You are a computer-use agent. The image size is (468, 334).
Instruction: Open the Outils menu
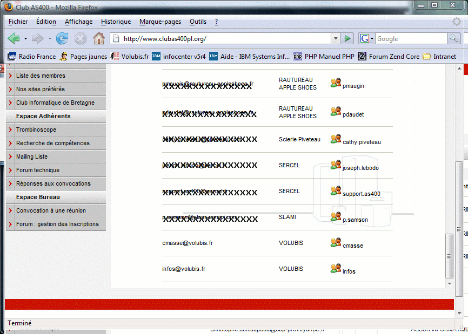click(198, 22)
